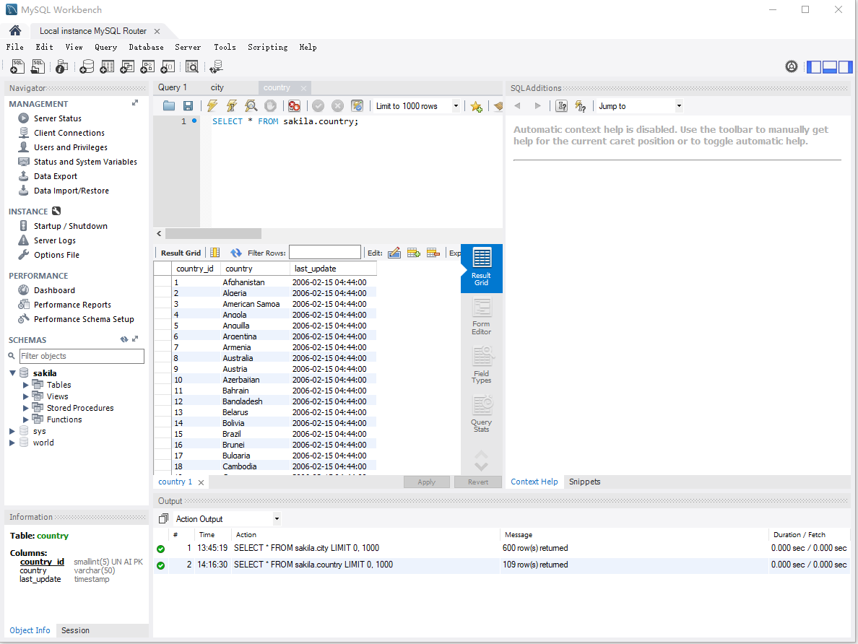Open Performance Reports

tap(72, 305)
